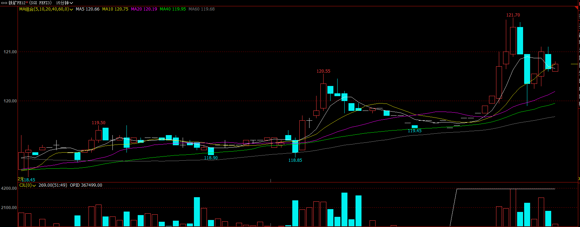This screenshot has height=227, width=580.
Task: Click the 121.70 high price label
Action: click(x=513, y=15)
